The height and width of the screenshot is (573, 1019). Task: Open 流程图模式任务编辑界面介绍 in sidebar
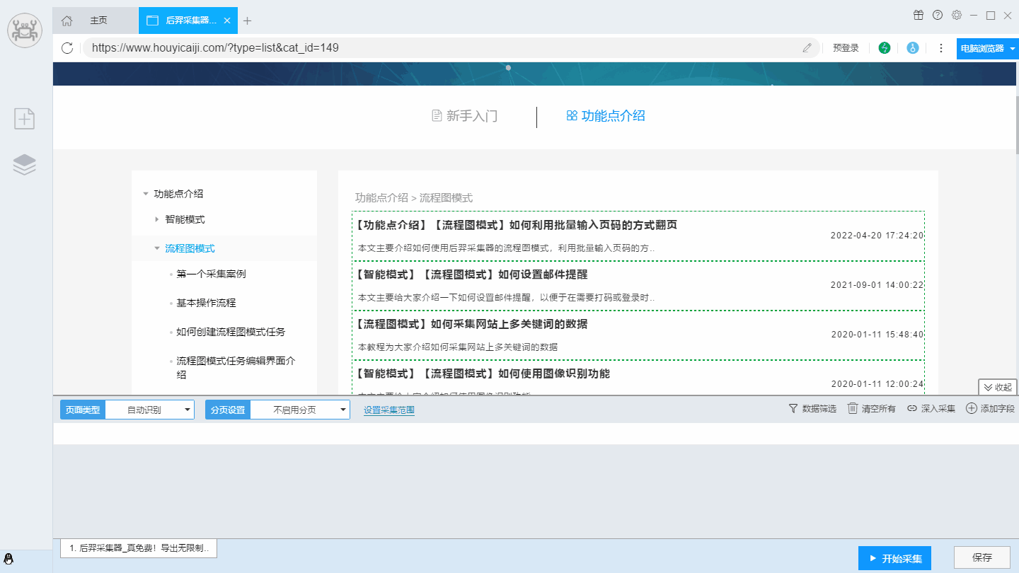236,368
